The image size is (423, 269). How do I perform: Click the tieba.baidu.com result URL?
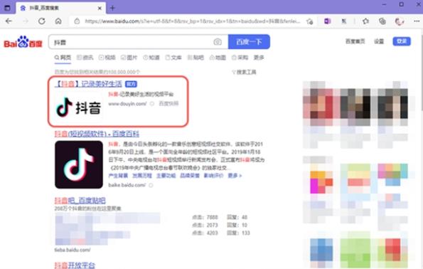pos(73,250)
